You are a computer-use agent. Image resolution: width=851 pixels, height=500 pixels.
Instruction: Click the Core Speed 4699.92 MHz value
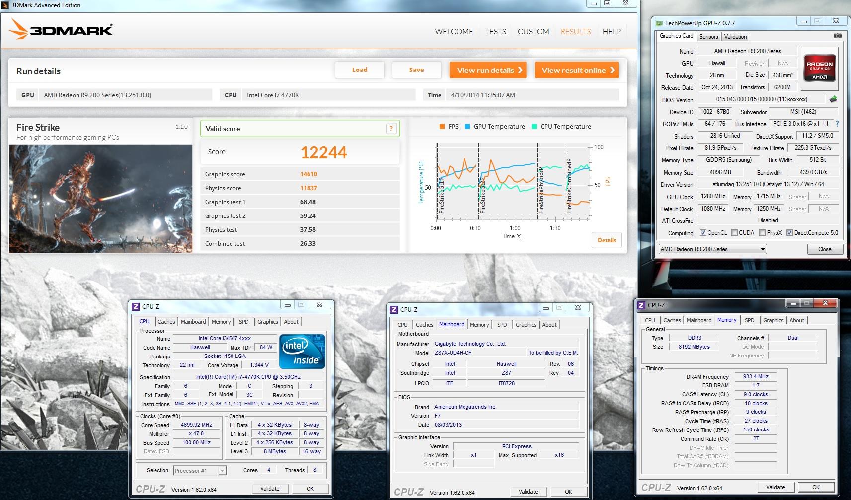[x=196, y=425]
